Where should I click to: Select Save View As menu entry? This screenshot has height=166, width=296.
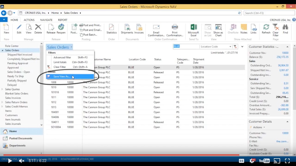click(70, 76)
